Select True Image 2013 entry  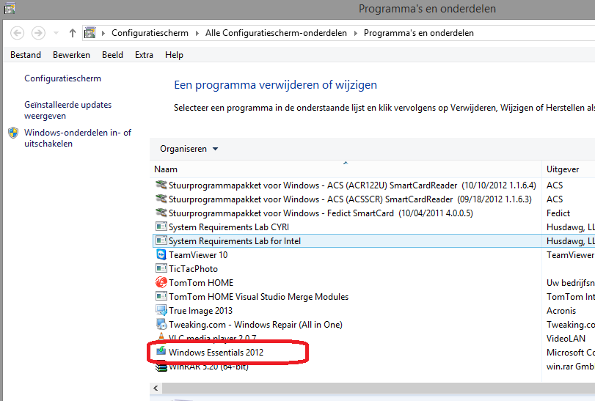click(200, 311)
